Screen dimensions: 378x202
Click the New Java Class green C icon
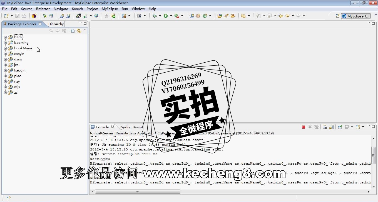[x=205, y=16]
